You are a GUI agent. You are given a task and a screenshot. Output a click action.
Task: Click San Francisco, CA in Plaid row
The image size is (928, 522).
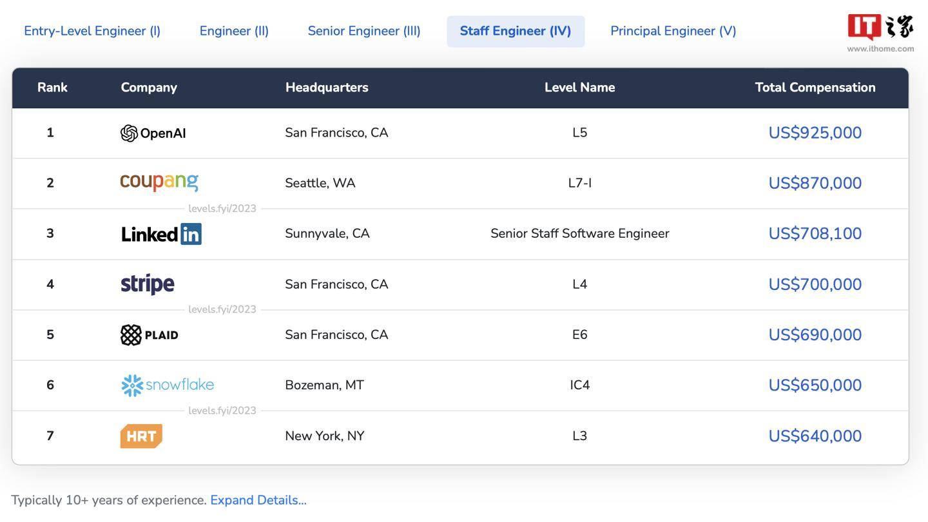point(336,334)
